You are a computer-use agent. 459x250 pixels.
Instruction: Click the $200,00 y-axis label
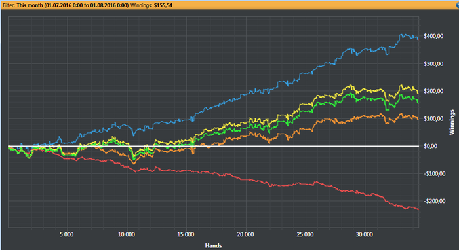433,91
